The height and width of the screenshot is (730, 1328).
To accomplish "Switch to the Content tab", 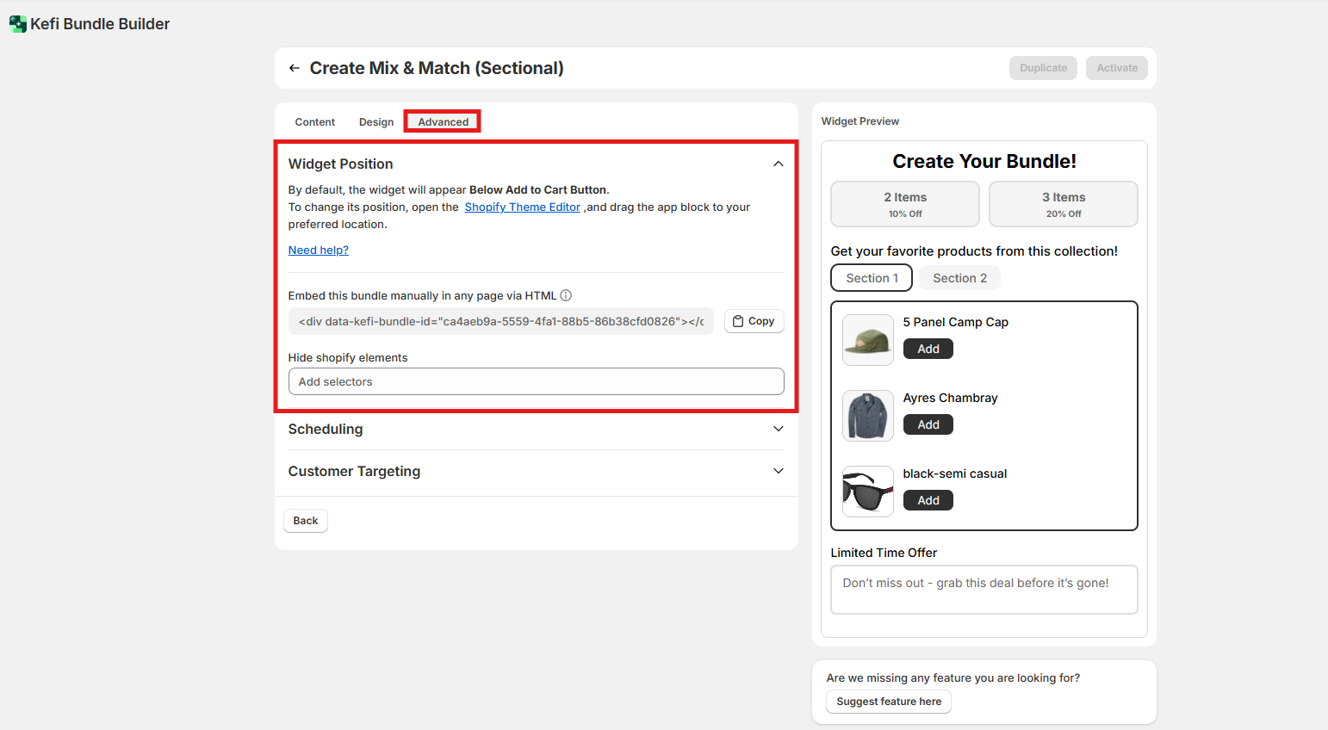I will coord(314,122).
